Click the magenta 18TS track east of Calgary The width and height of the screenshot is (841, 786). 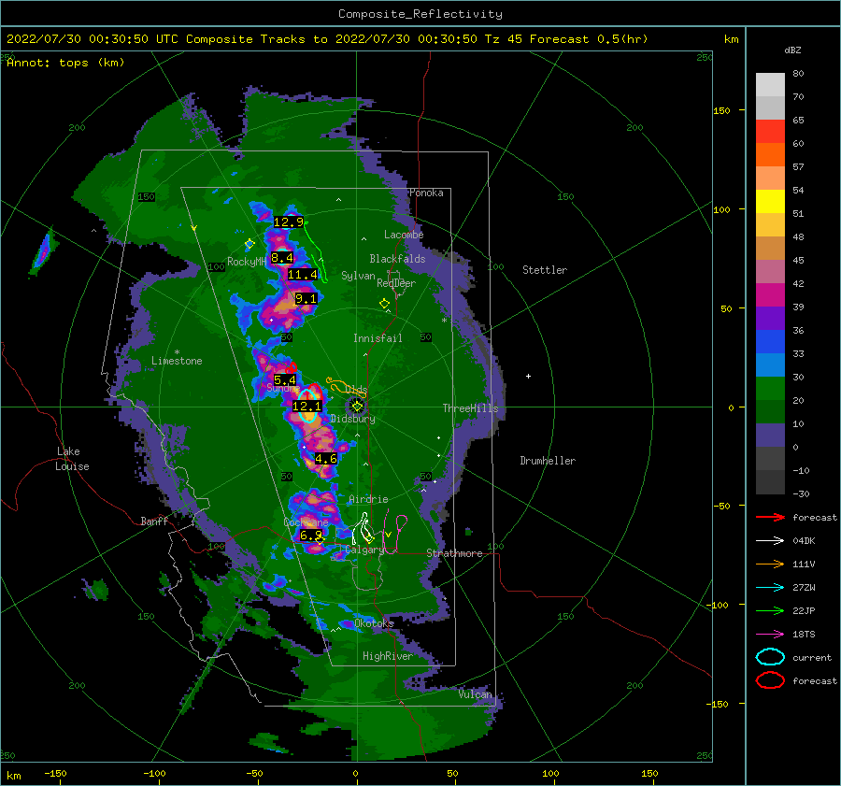tap(394, 531)
